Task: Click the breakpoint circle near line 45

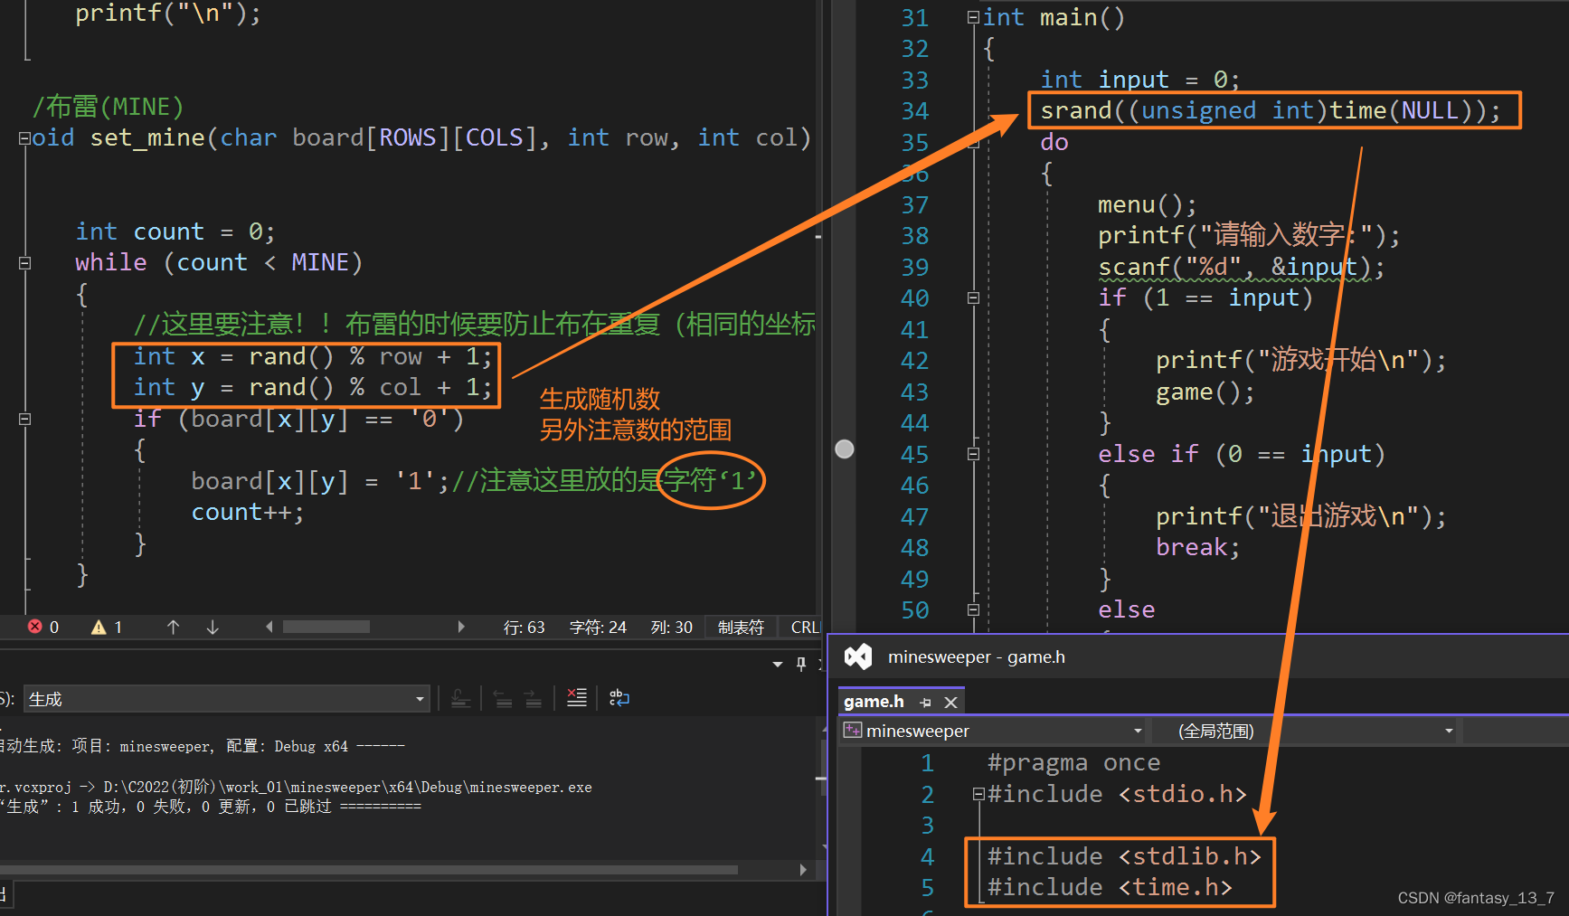Action: click(x=845, y=449)
